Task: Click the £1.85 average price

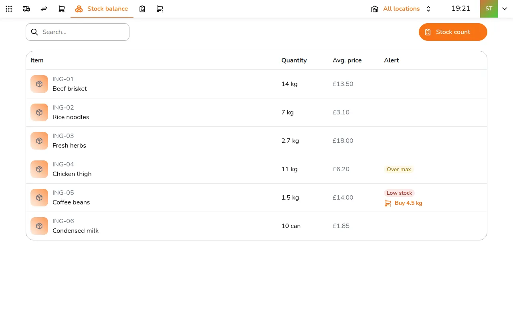Action: 341,226
